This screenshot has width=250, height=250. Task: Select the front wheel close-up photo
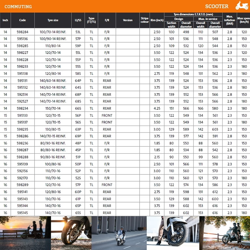point(173,233)
